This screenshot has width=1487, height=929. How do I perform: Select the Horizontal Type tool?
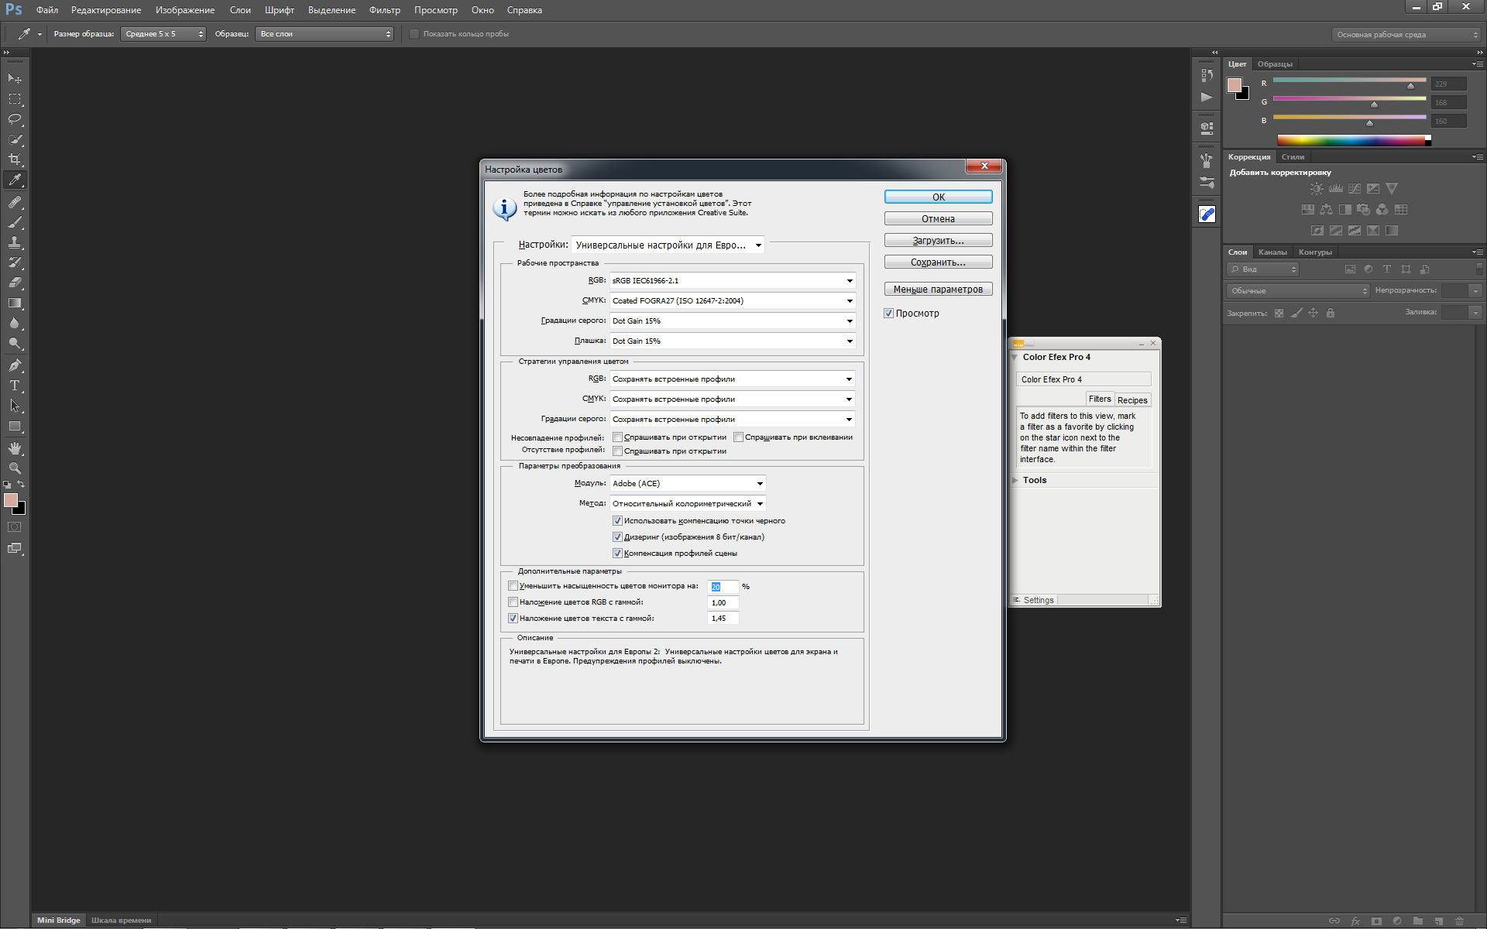(x=15, y=385)
